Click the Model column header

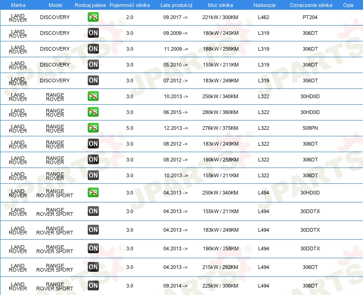coord(55,5)
